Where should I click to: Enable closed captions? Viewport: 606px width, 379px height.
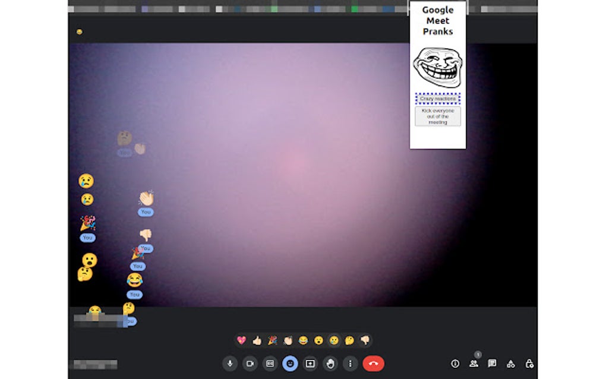tap(269, 363)
